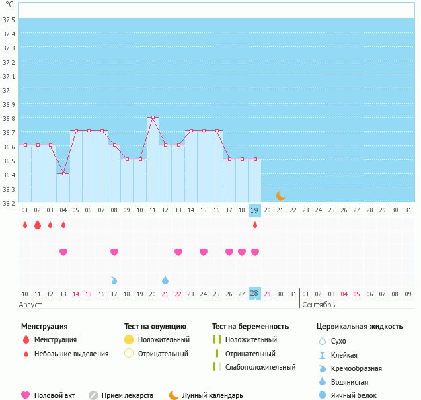Click the crescent moon icon on the chart
The width and height of the screenshot is (421, 400).
point(280,195)
